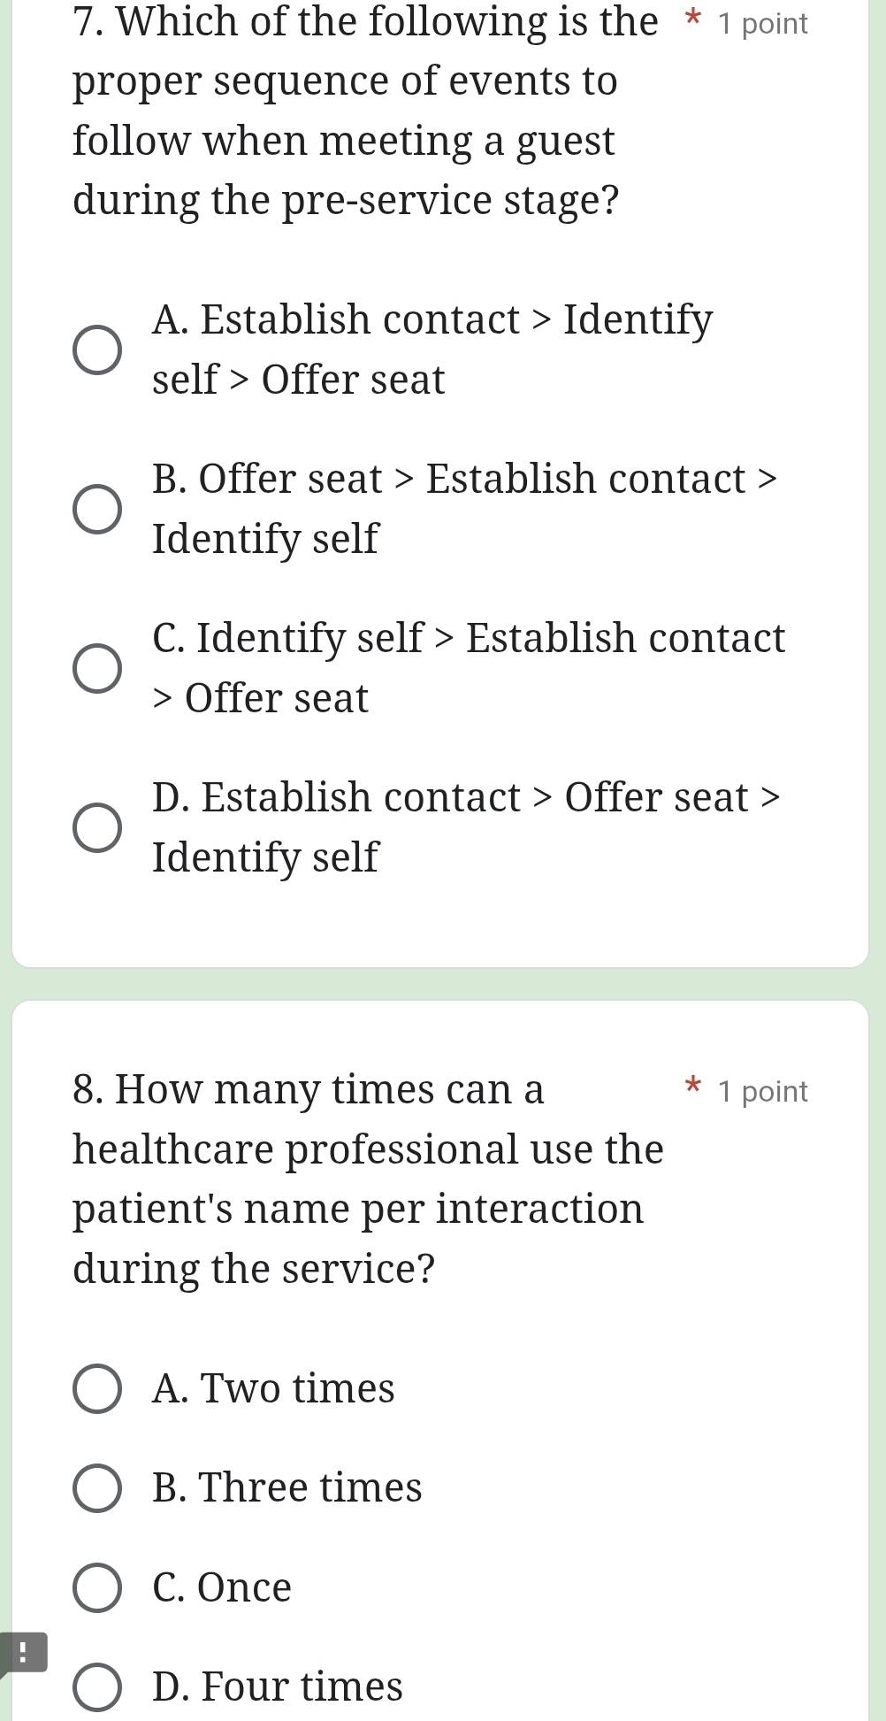Choose 'C. Once' for question 8
The image size is (886, 1721).
[x=99, y=1586]
